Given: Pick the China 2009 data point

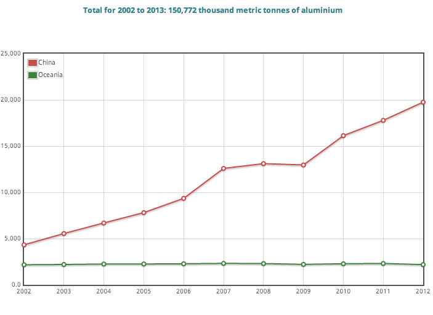Looking at the screenshot, I should pyautogui.click(x=304, y=165).
